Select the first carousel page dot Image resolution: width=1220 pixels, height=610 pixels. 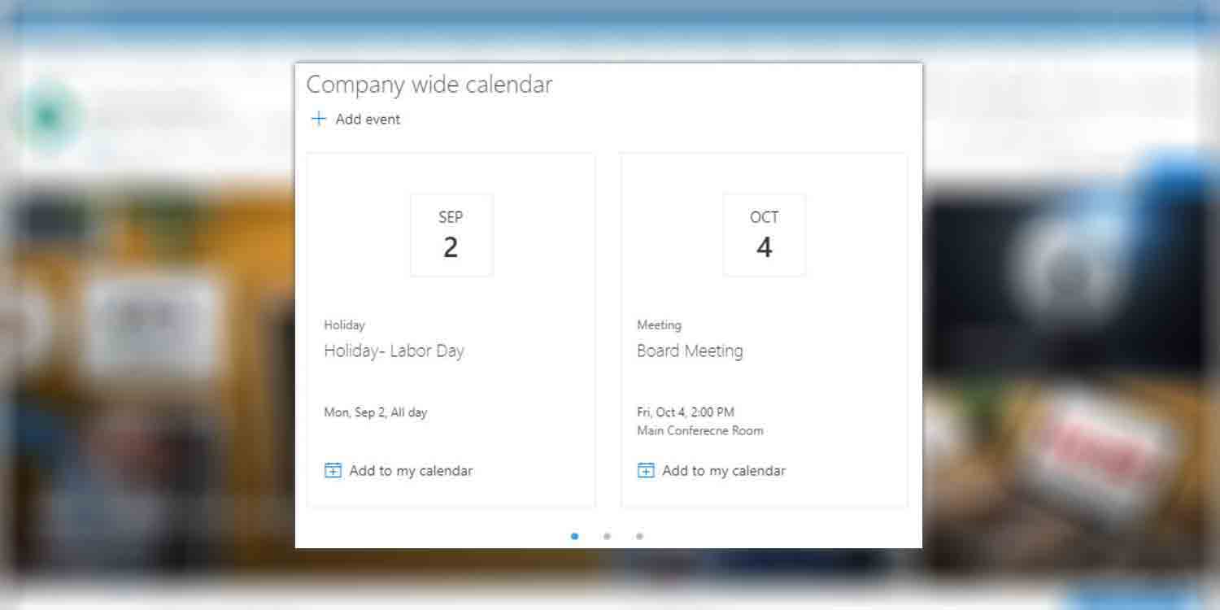(575, 536)
